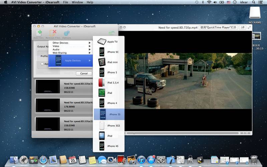Expand the Web Sharing submenu
267x167 pixels.
(x=70, y=53)
